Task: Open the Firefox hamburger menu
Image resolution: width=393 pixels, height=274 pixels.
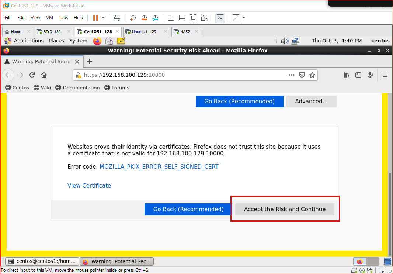Action: click(x=385, y=75)
